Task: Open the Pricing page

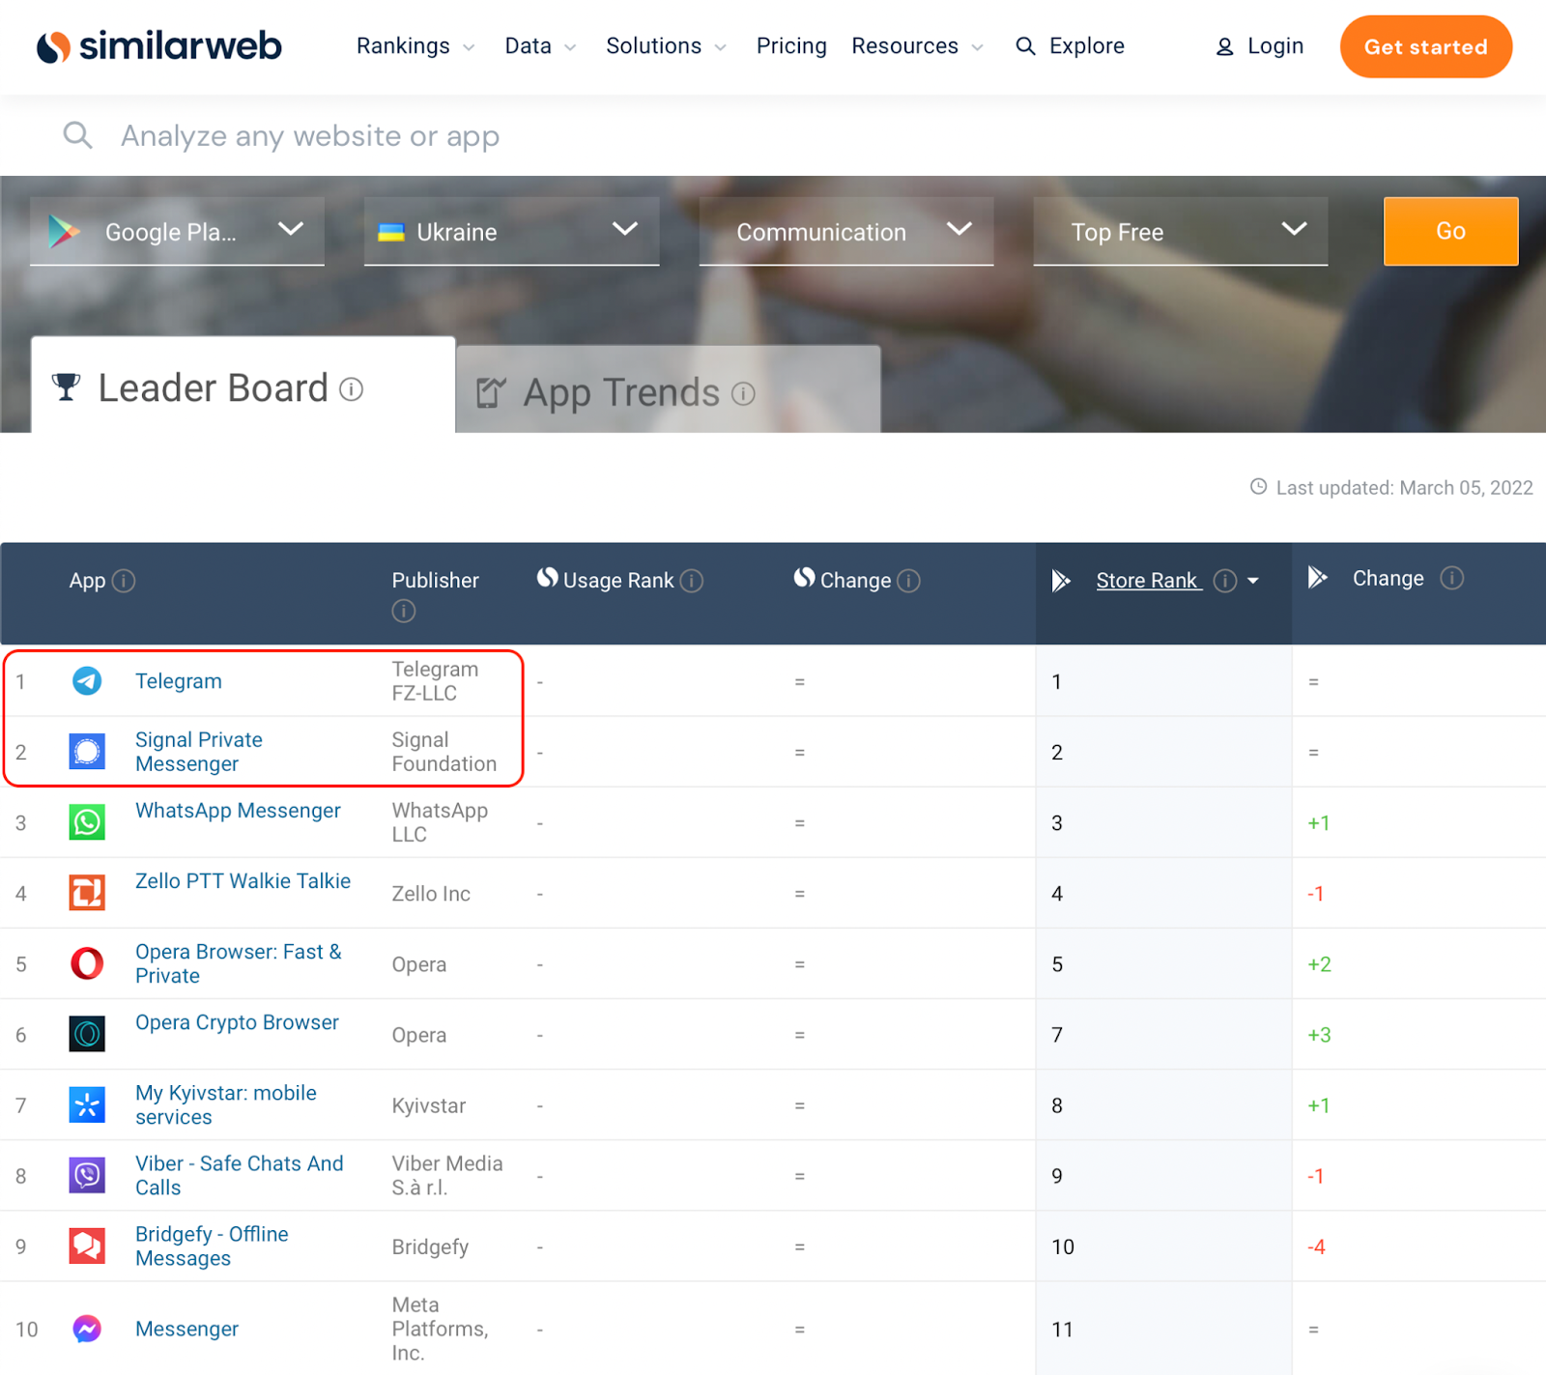Action: point(791,46)
